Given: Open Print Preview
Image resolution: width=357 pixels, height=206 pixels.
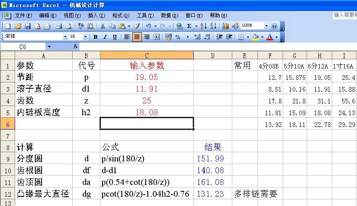Looking at the screenshot, I should pyautogui.click(x=69, y=26).
